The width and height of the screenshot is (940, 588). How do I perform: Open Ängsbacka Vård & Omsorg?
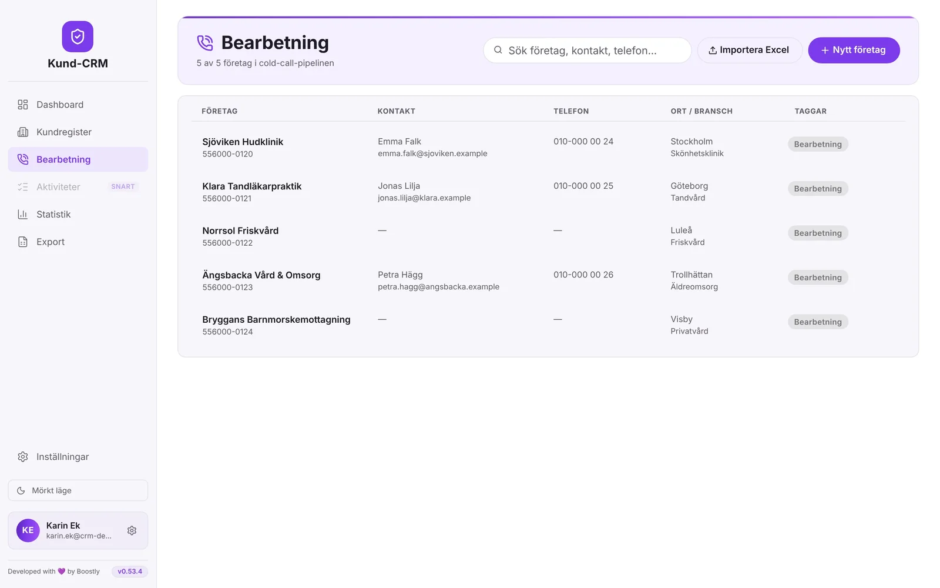[548, 280]
